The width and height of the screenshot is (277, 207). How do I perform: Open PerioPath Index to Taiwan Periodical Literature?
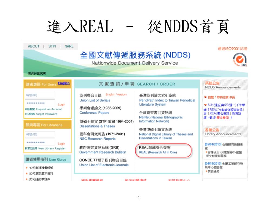coord(167,102)
